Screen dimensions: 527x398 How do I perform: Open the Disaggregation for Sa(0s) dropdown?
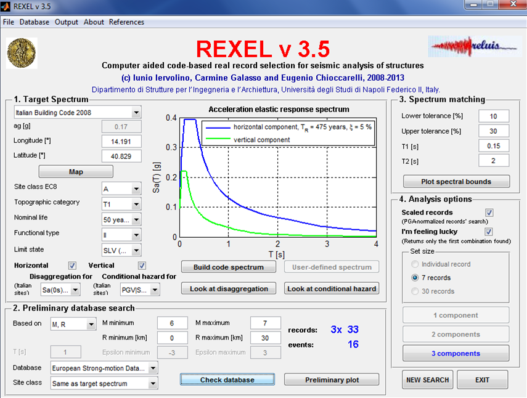pyautogui.click(x=60, y=290)
